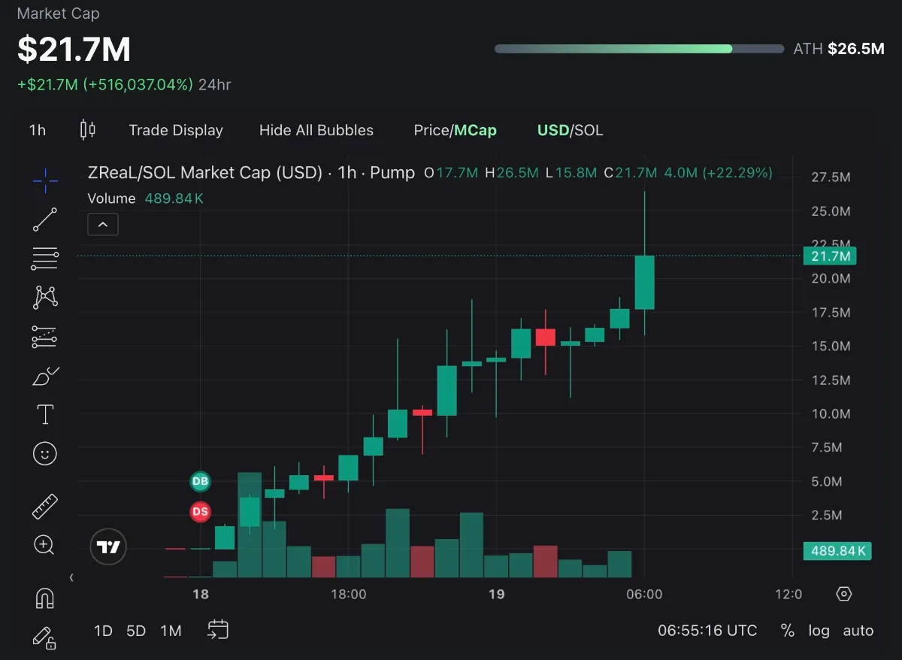Select the brush drawing tool
The width and height of the screenshot is (902, 660).
pos(45,375)
